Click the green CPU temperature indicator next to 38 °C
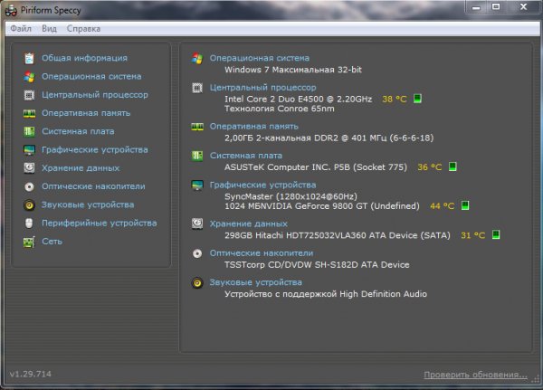Screen dimensions: 543x390 (x=417, y=99)
